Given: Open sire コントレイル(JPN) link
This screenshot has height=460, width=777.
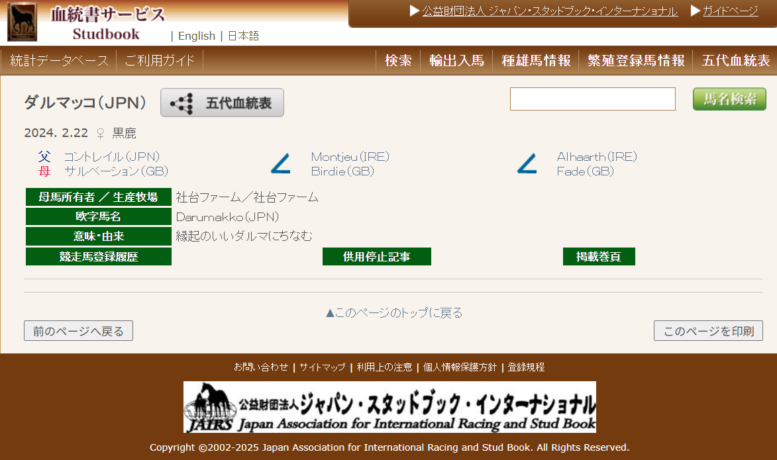Looking at the screenshot, I should [112, 157].
